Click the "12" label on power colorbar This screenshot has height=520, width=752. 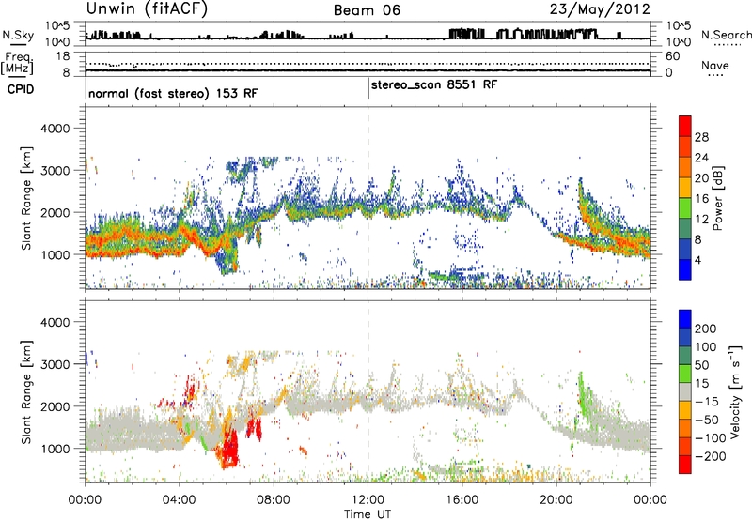pos(701,220)
